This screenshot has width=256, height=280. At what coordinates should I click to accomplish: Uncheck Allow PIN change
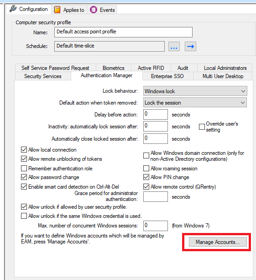146,177
